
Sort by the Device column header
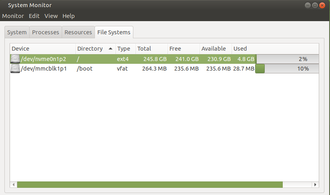tap(42, 49)
